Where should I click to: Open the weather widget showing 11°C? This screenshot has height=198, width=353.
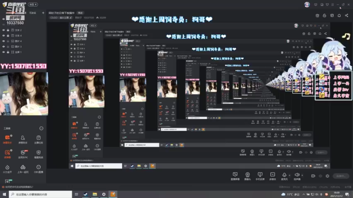tap(290, 194)
